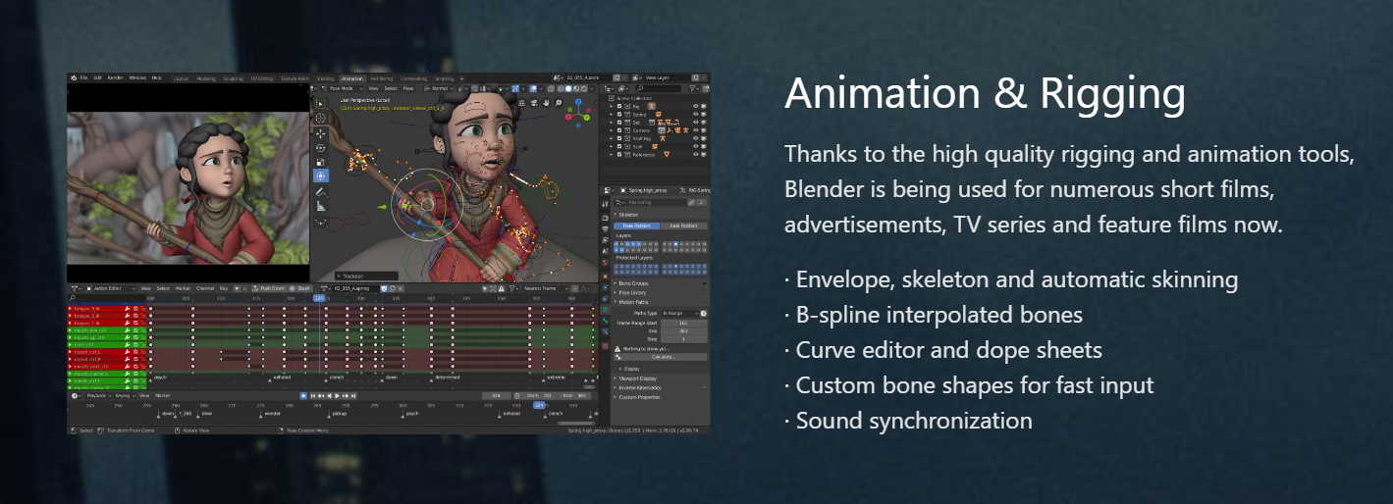Open the Pose Mode dropdown in viewport header

click(x=343, y=88)
